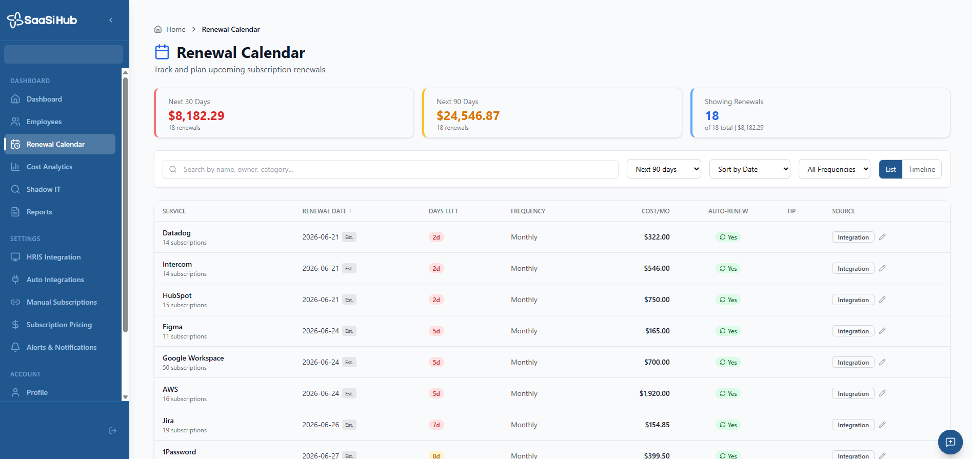Click the $1,920.00 cost for AWS
Screen dimensions: 972x459
654,393
